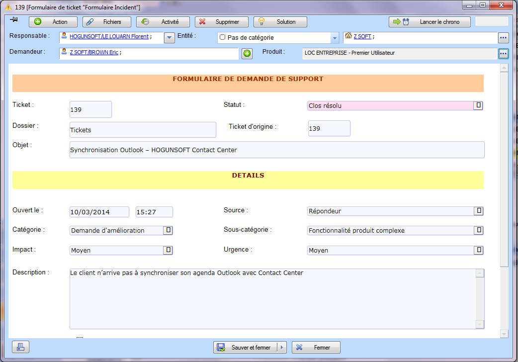Add a requester with green plus
The height and width of the screenshot is (362, 518).
tap(247, 53)
